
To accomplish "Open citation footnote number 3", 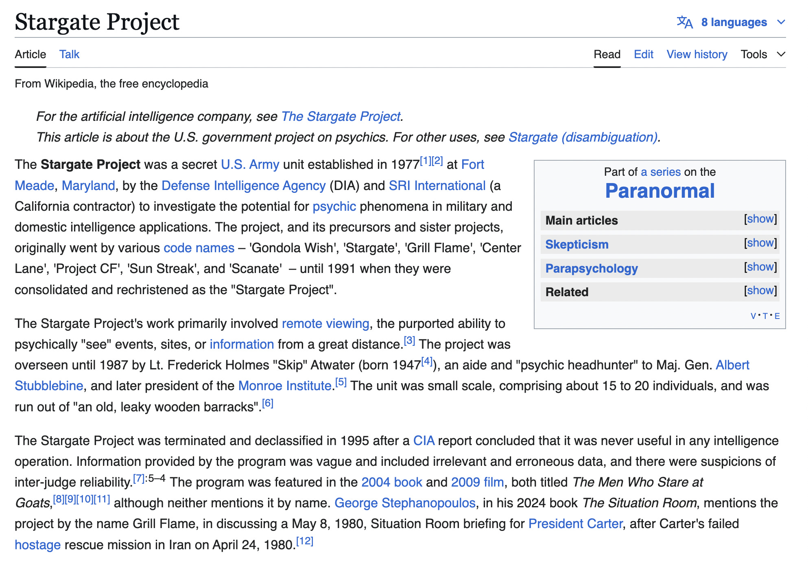I will coord(409,341).
